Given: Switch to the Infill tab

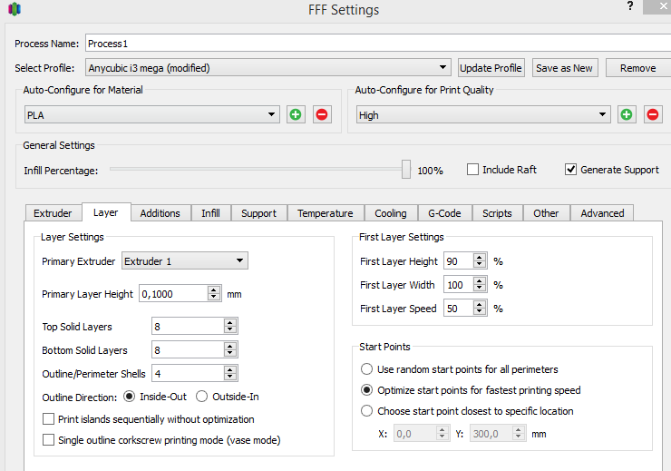Looking at the screenshot, I should click(210, 213).
